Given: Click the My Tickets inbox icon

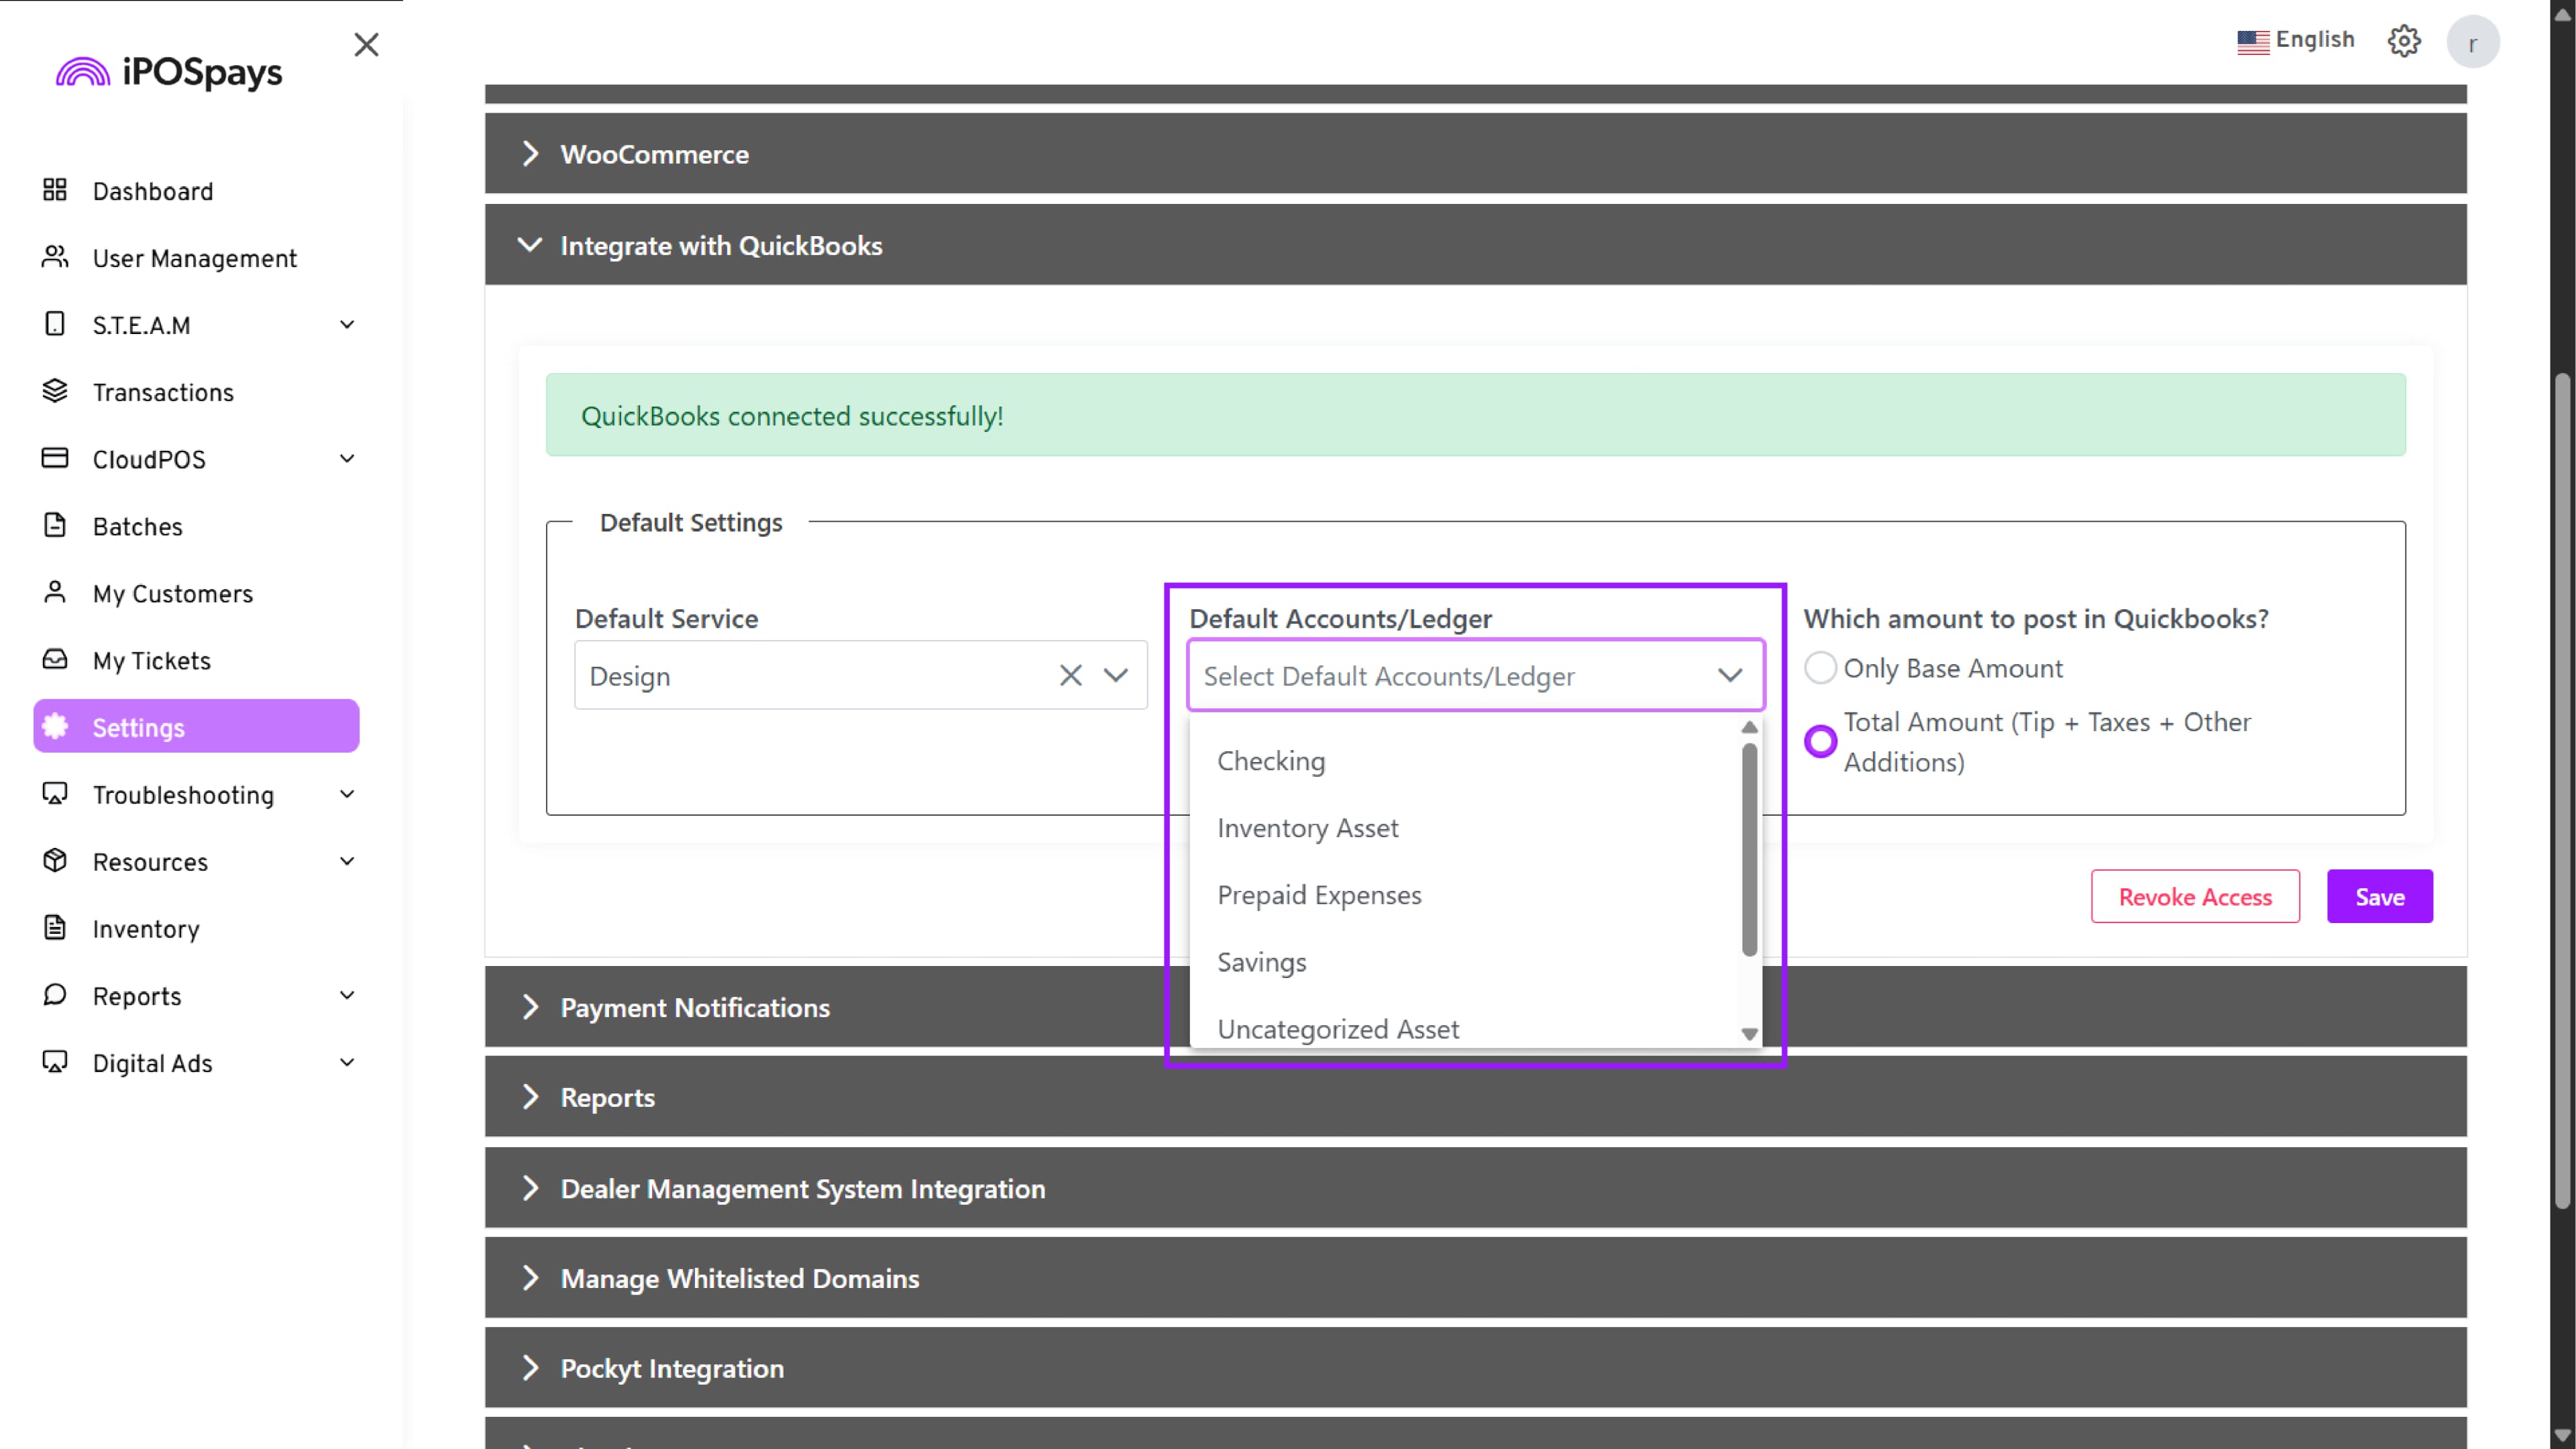Looking at the screenshot, I should pyautogui.click(x=55, y=659).
